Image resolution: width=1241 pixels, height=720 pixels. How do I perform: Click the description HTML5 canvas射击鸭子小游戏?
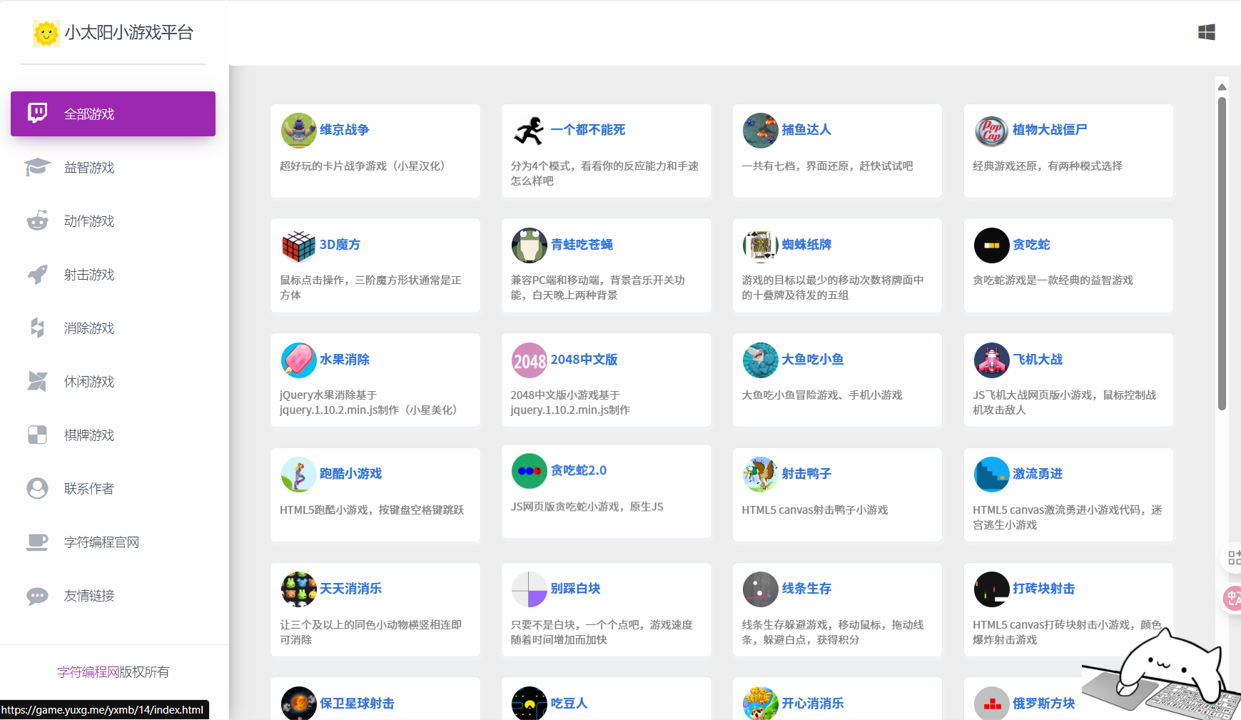coord(815,510)
